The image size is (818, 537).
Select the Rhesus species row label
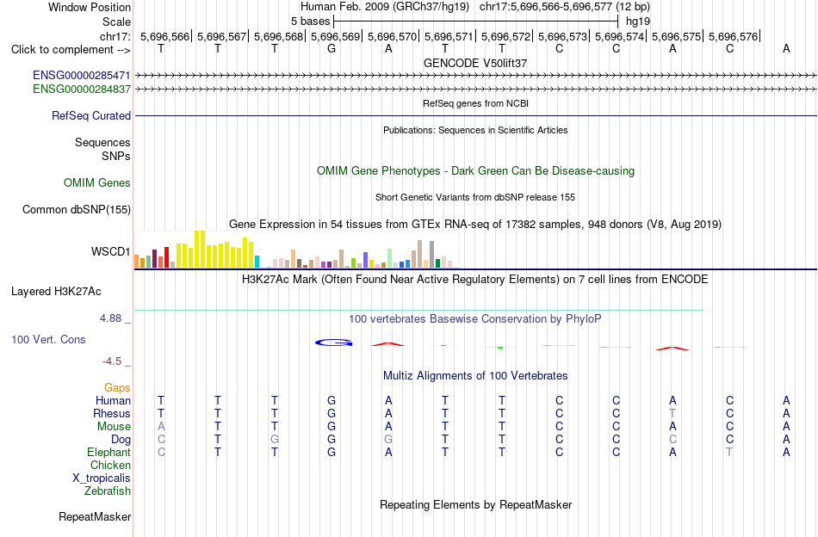(112, 413)
